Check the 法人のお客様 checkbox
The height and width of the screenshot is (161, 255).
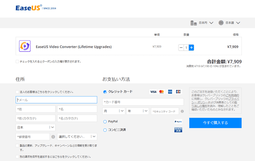click(17, 92)
